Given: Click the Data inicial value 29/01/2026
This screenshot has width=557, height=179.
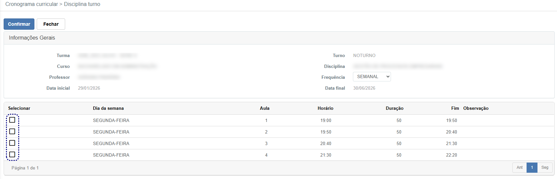Looking at the screenshot, I should [89, 88].
